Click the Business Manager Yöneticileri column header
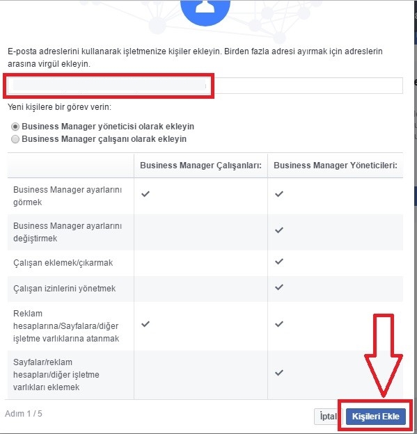Viewport: 417px width, 434px height. pyautogui.click(x=336, y=166)
